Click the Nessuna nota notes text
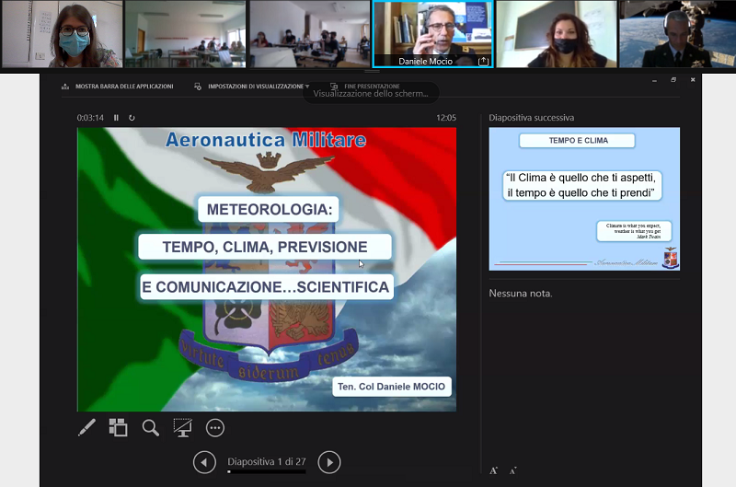This screenshot has height=487, width=736. coord(521,294)
